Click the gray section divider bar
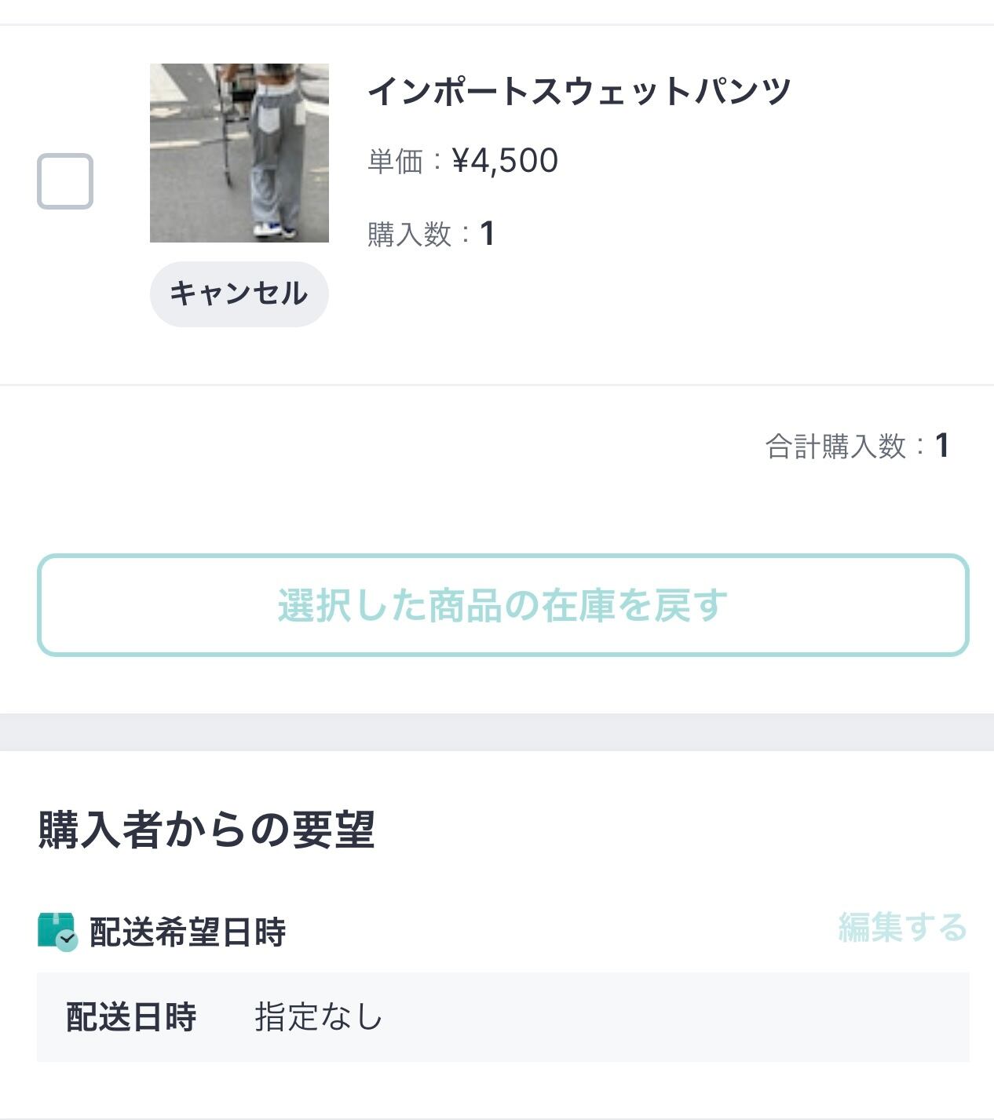This screenshot has height=1120, width=994. click(x=497, y=731)
